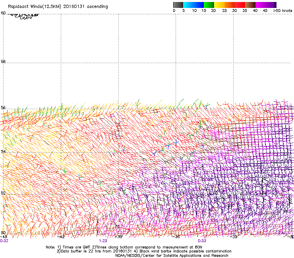Click the note line 'Times are GMT'
Image resolution: width=294 pixels, height=258 pixels.
(77, 247)
